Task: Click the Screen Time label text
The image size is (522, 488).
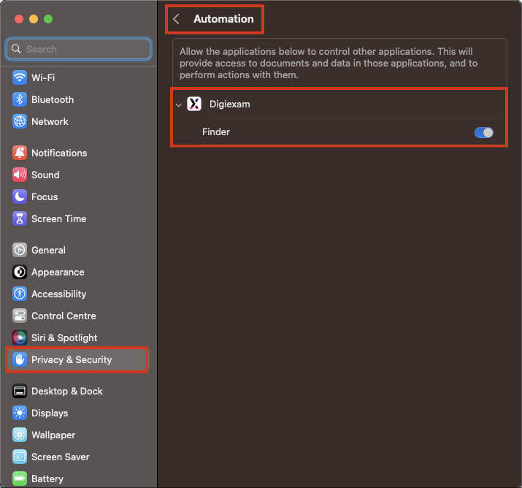Action: click(x=59, y=219)
